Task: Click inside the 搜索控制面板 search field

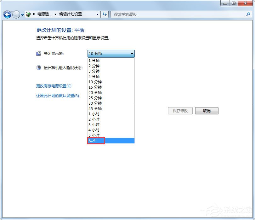Action: 157,14
